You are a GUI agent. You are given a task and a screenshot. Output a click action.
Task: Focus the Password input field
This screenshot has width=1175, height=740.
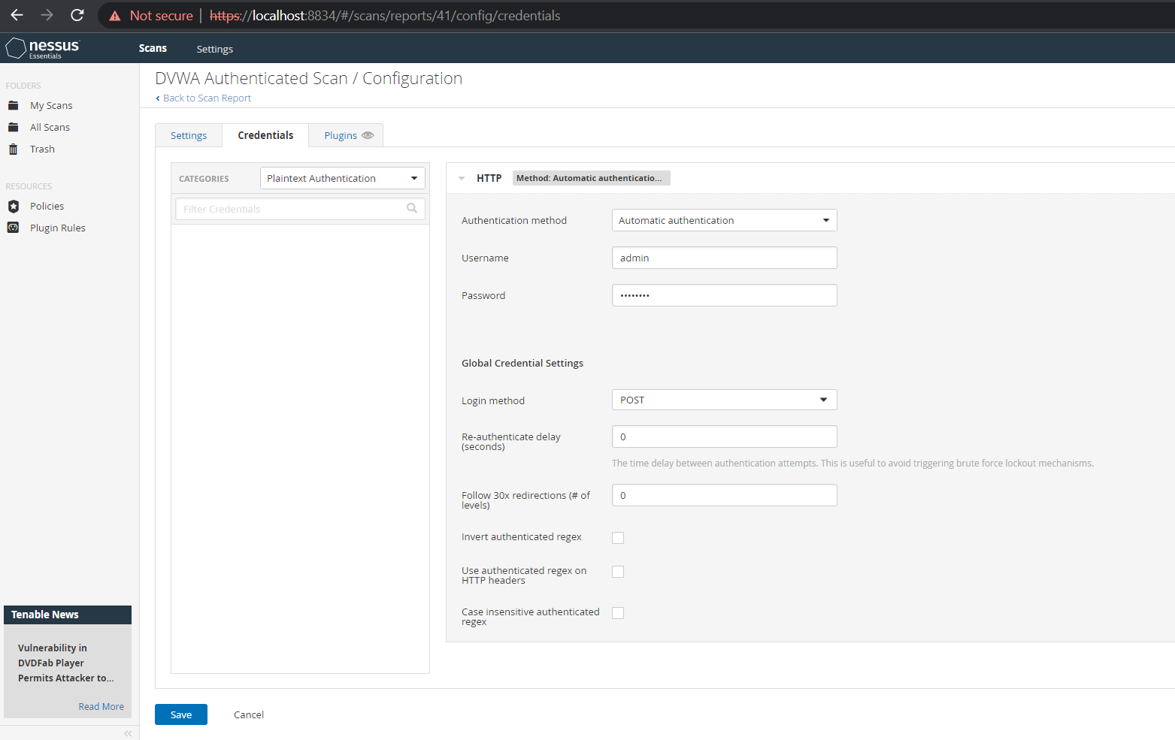pos(725,295)
